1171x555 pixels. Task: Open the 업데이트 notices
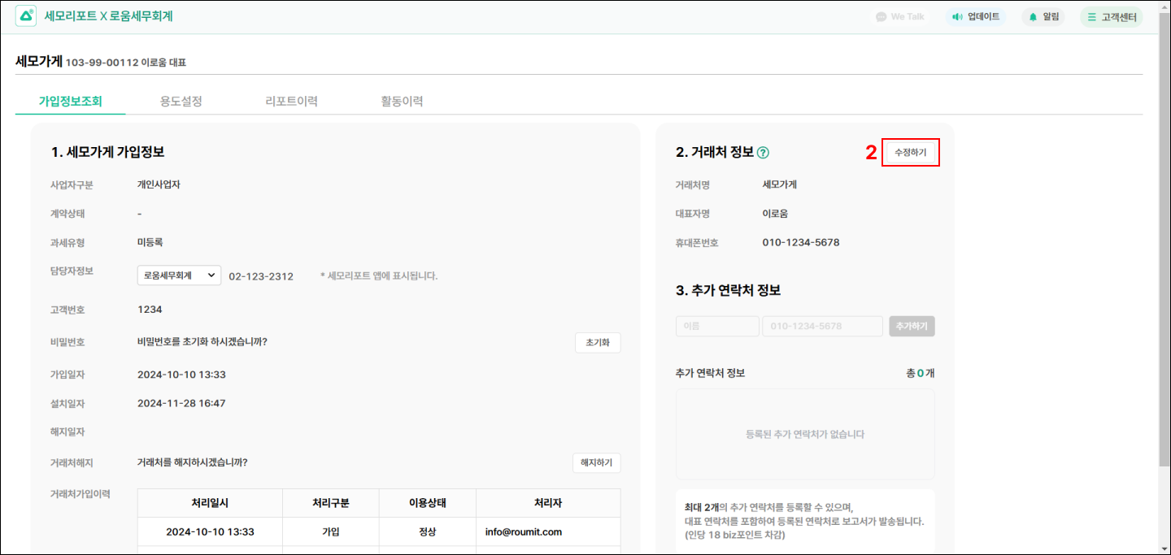(x=976, y=17)
